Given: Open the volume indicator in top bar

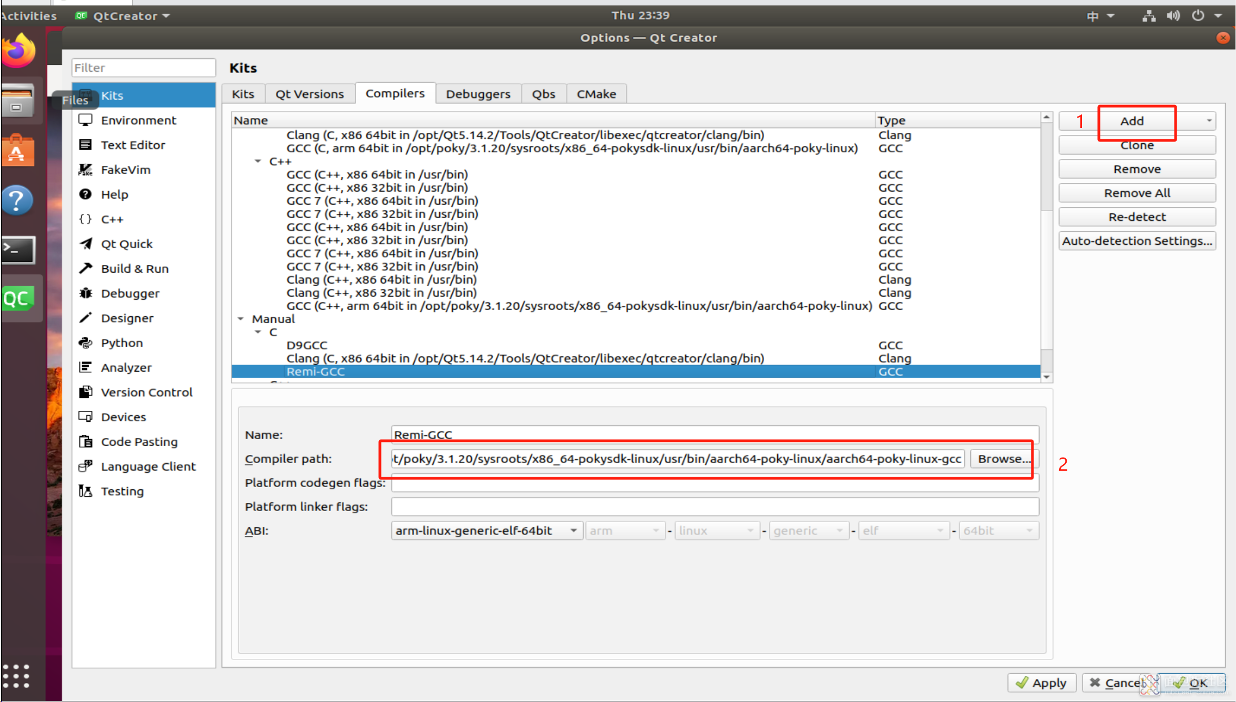Looking at the screenshot, I should click(x=1173, y=16).
